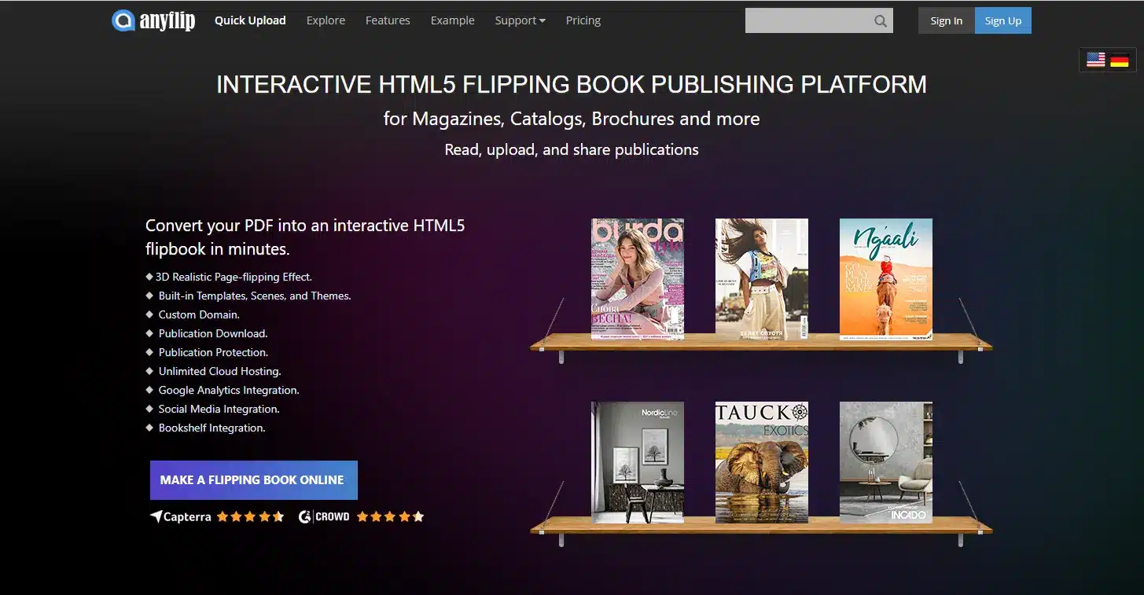
Task: Switch to the German flag language
Action: pos(1120,60)
